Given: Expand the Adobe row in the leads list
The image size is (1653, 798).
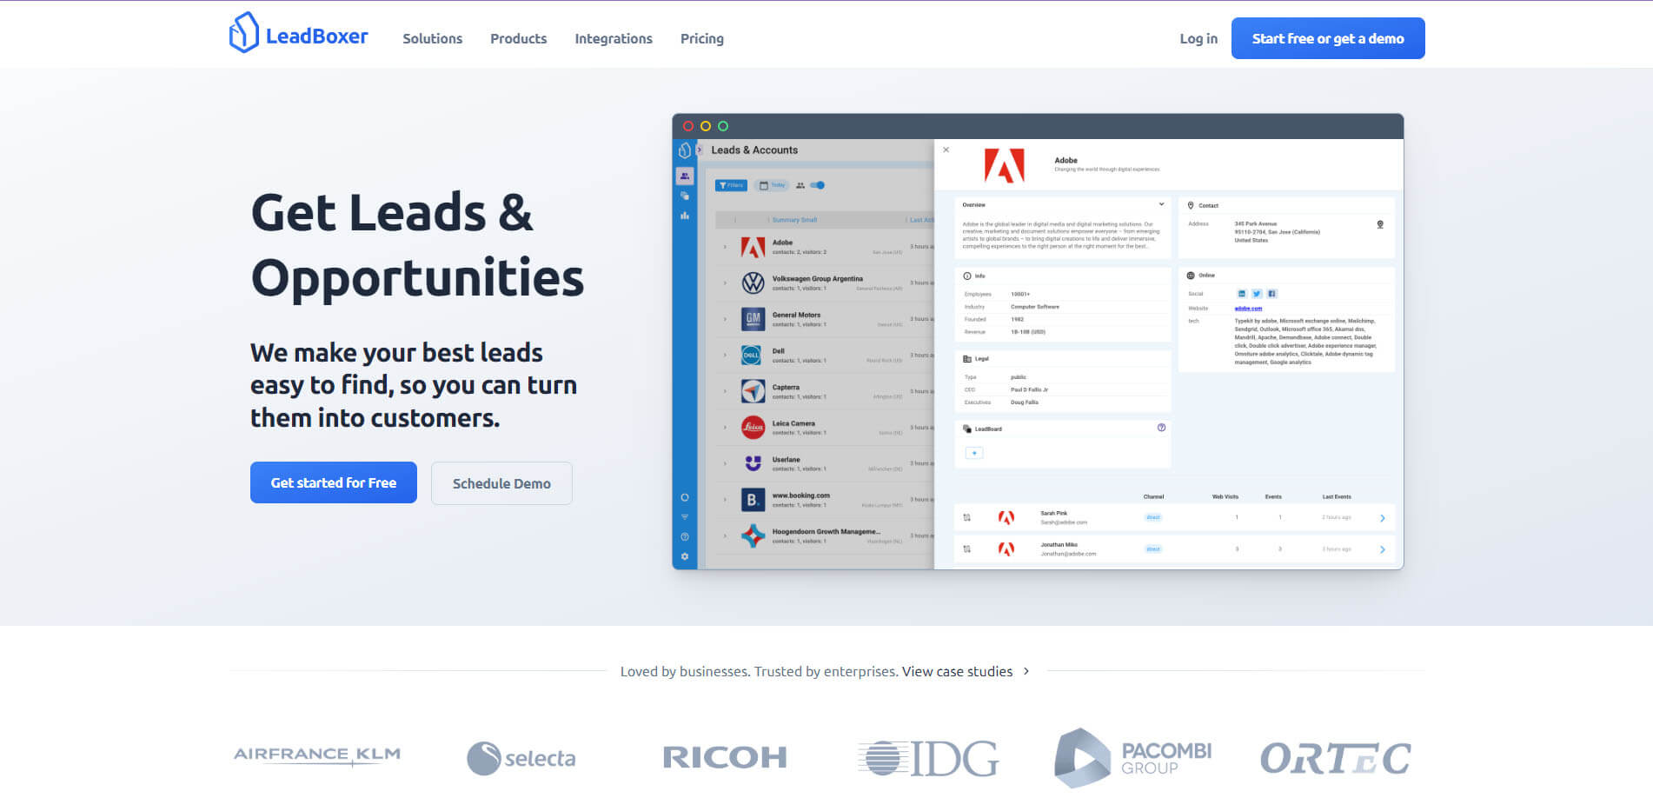Looking at the screenshot, I should 725,247.
